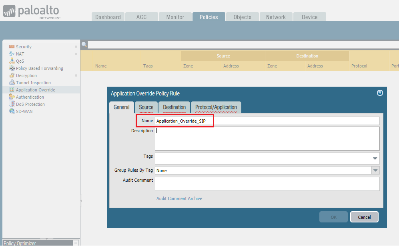399x246 pixels.
Task: Switch to the Source tab in dialog
Action: pos(146,107)
